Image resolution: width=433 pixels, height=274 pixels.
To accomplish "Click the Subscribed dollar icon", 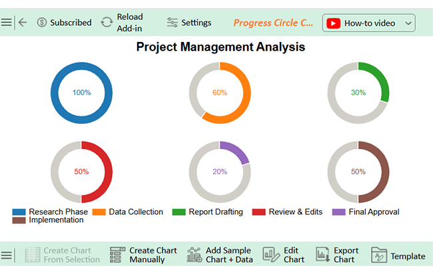I will [x=42, y=23].
